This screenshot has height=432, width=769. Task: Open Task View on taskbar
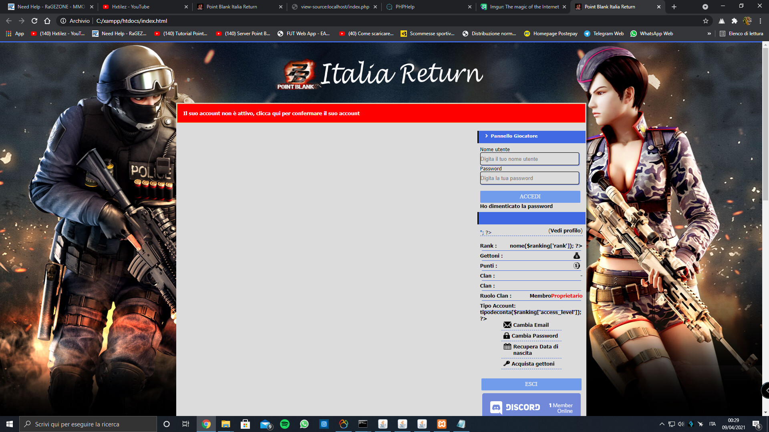[186, 424]
